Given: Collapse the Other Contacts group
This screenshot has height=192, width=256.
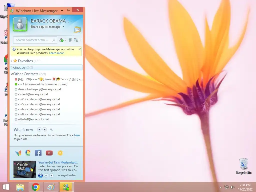Looking at the screenshot, I should (x=12, y=74).
